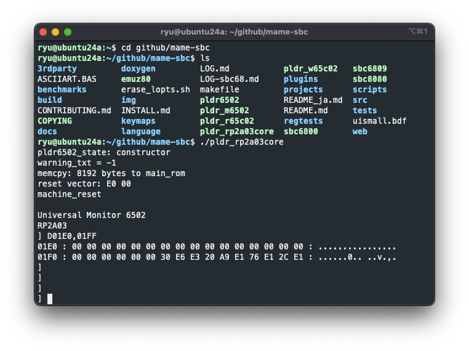Minimize the terminal with yellow button
Viewport: 469px width, 351px height.
55,32
